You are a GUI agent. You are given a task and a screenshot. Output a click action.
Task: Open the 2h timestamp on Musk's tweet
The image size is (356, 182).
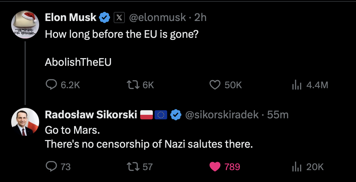point(200,17)
